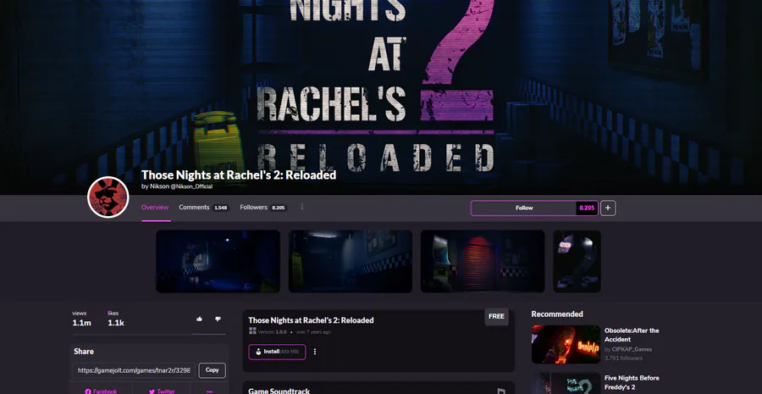Click the plus button next to Follow
The image size is (762, 394).
click(608, 208)
